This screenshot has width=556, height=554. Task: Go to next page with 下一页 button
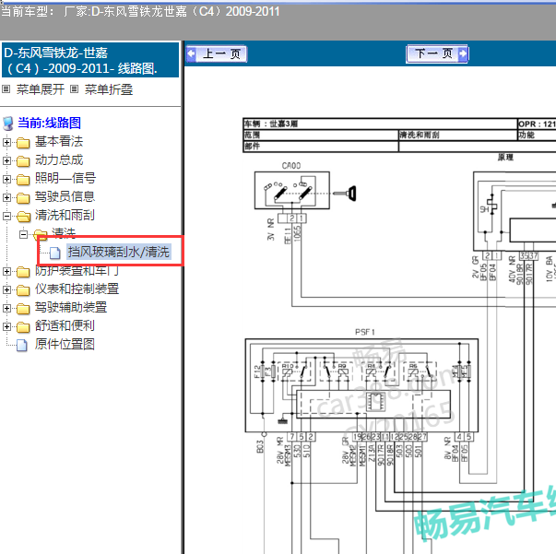(437, 53)
